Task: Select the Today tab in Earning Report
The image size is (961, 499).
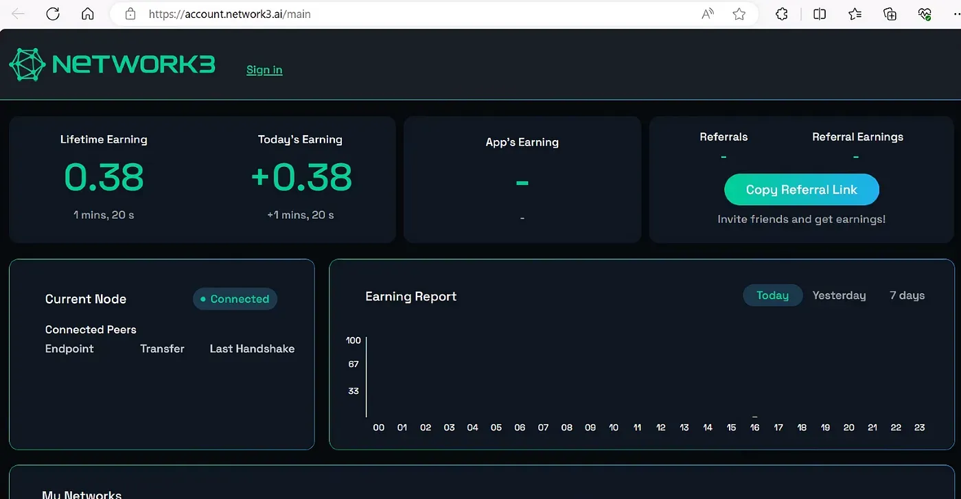Action: pos(772,295)
